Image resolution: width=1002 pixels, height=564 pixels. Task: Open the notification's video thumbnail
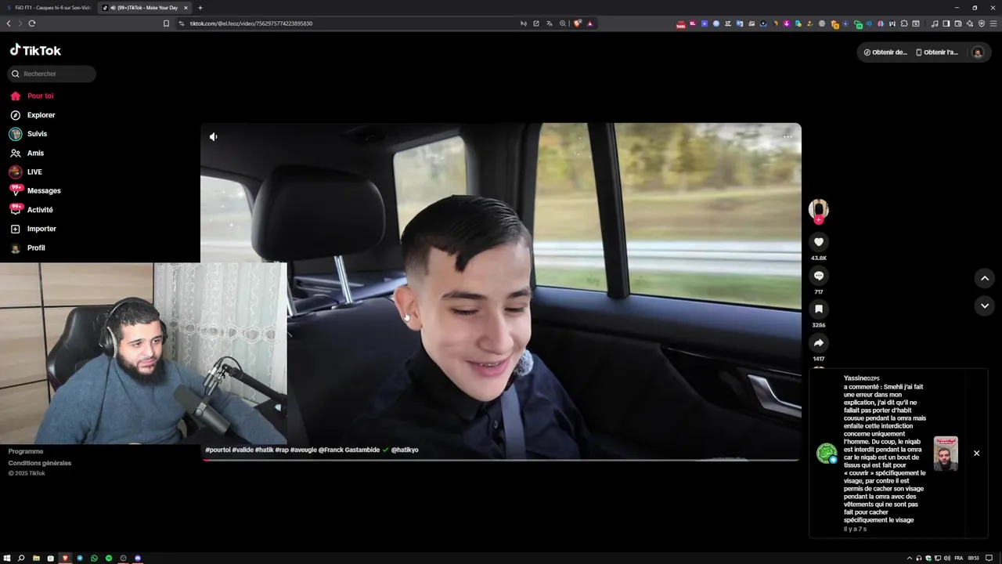click(946, 454)
